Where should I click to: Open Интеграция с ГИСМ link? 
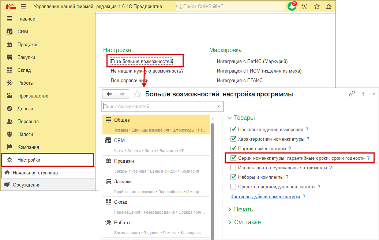tap(259, 71)
